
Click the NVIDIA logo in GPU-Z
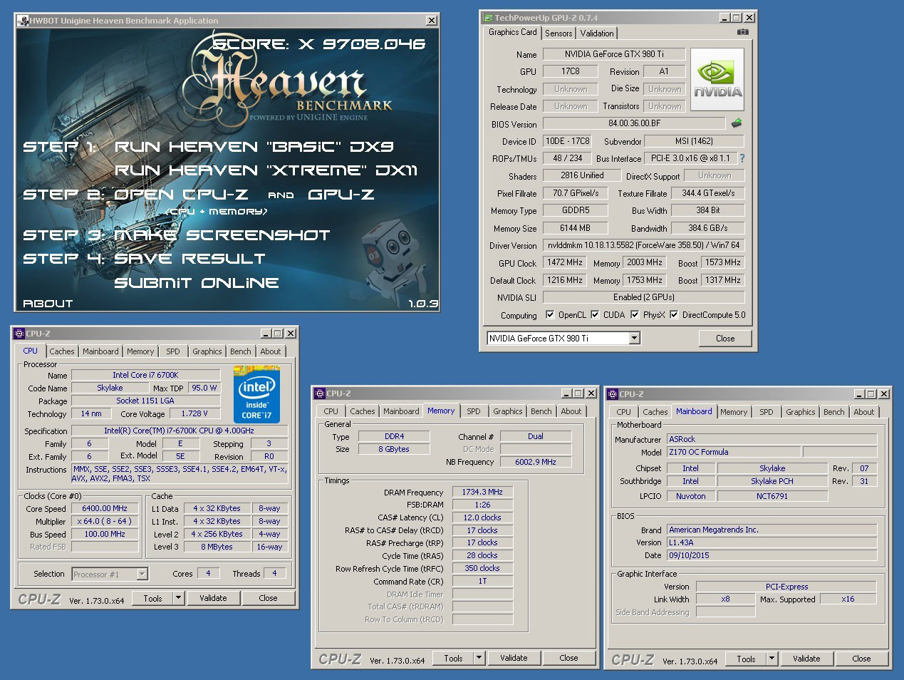pos(717,79)
